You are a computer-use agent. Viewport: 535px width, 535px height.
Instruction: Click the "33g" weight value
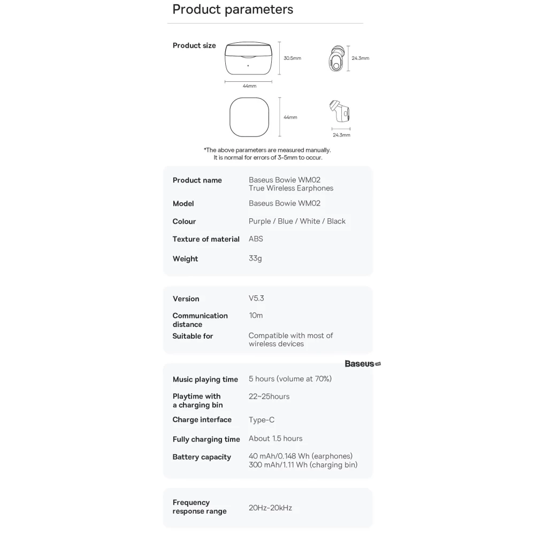click(255, 258)
